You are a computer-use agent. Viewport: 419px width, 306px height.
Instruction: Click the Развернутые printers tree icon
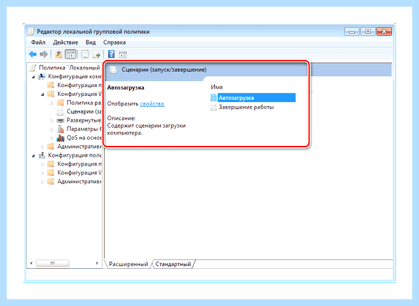pos(60,120)
